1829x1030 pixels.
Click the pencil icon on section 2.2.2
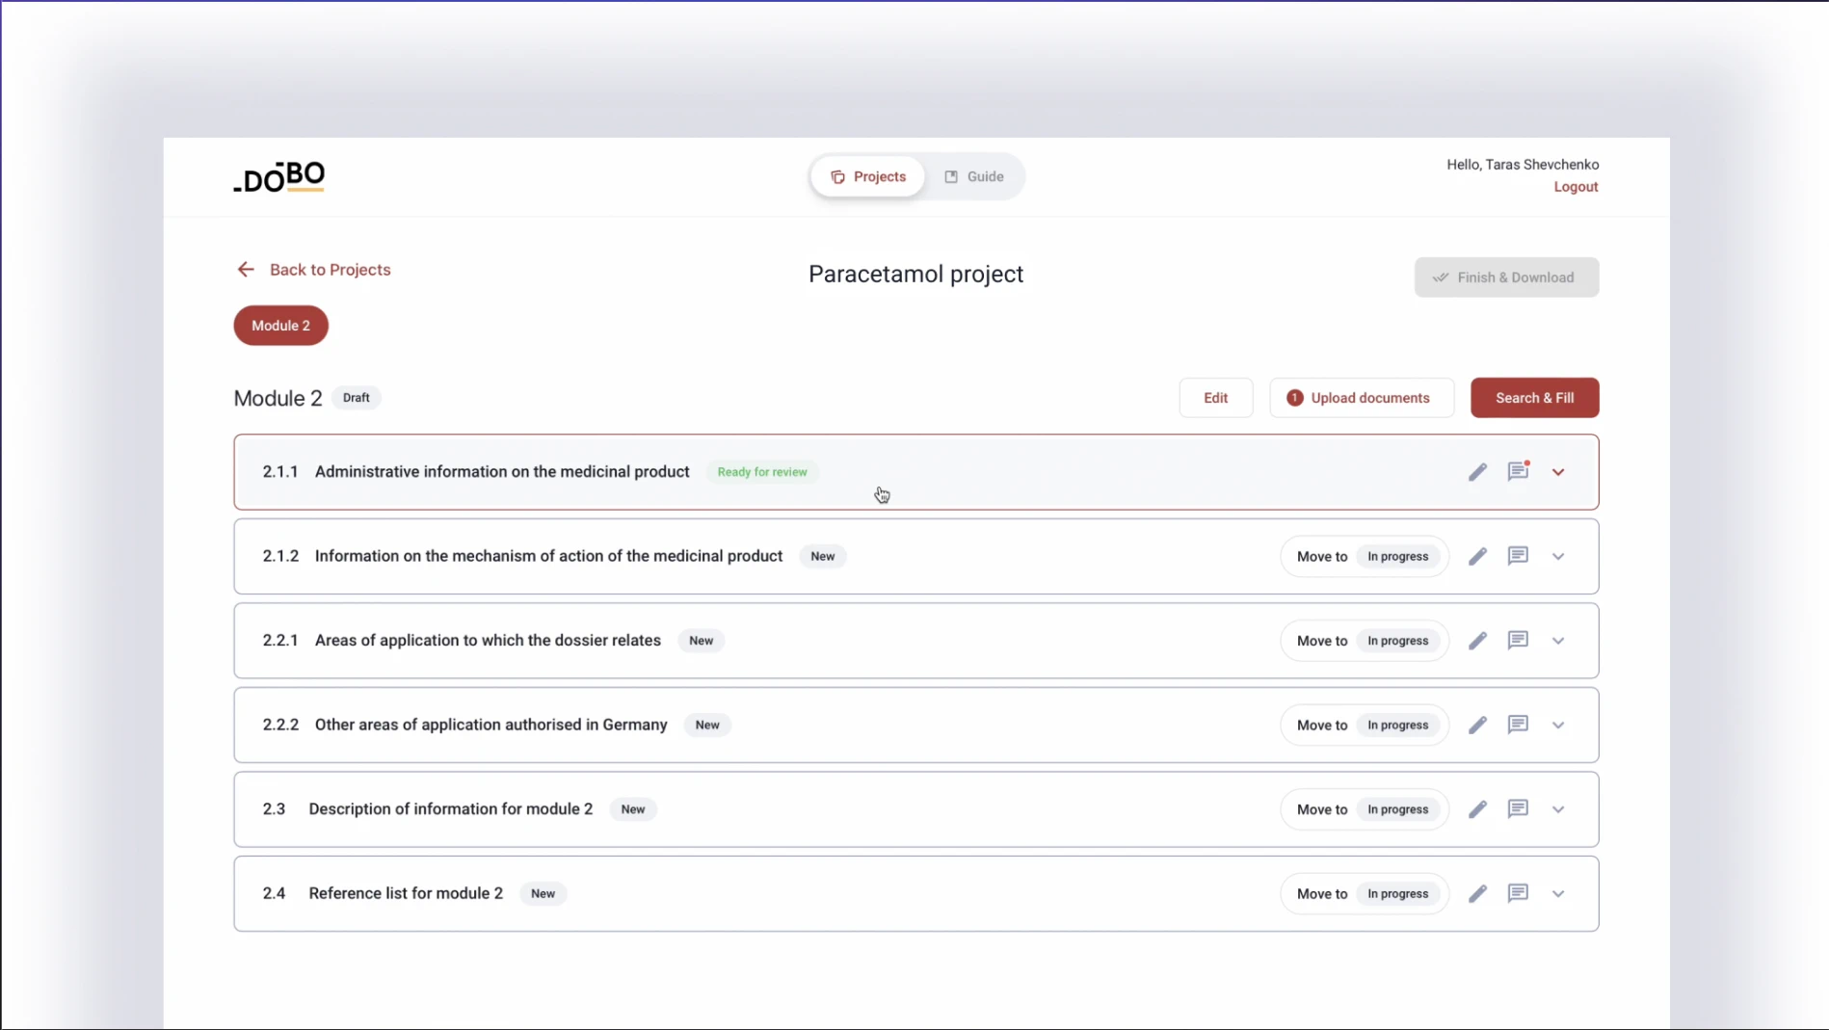[x=1478, y=725]
